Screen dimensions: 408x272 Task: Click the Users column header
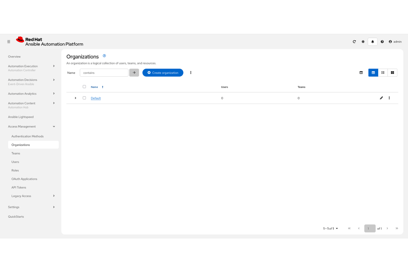pyautogui.click(x=224, y=87)
